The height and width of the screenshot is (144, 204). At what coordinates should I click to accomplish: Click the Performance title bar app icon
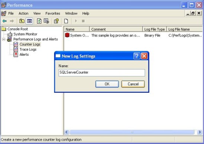pos(4,5)
